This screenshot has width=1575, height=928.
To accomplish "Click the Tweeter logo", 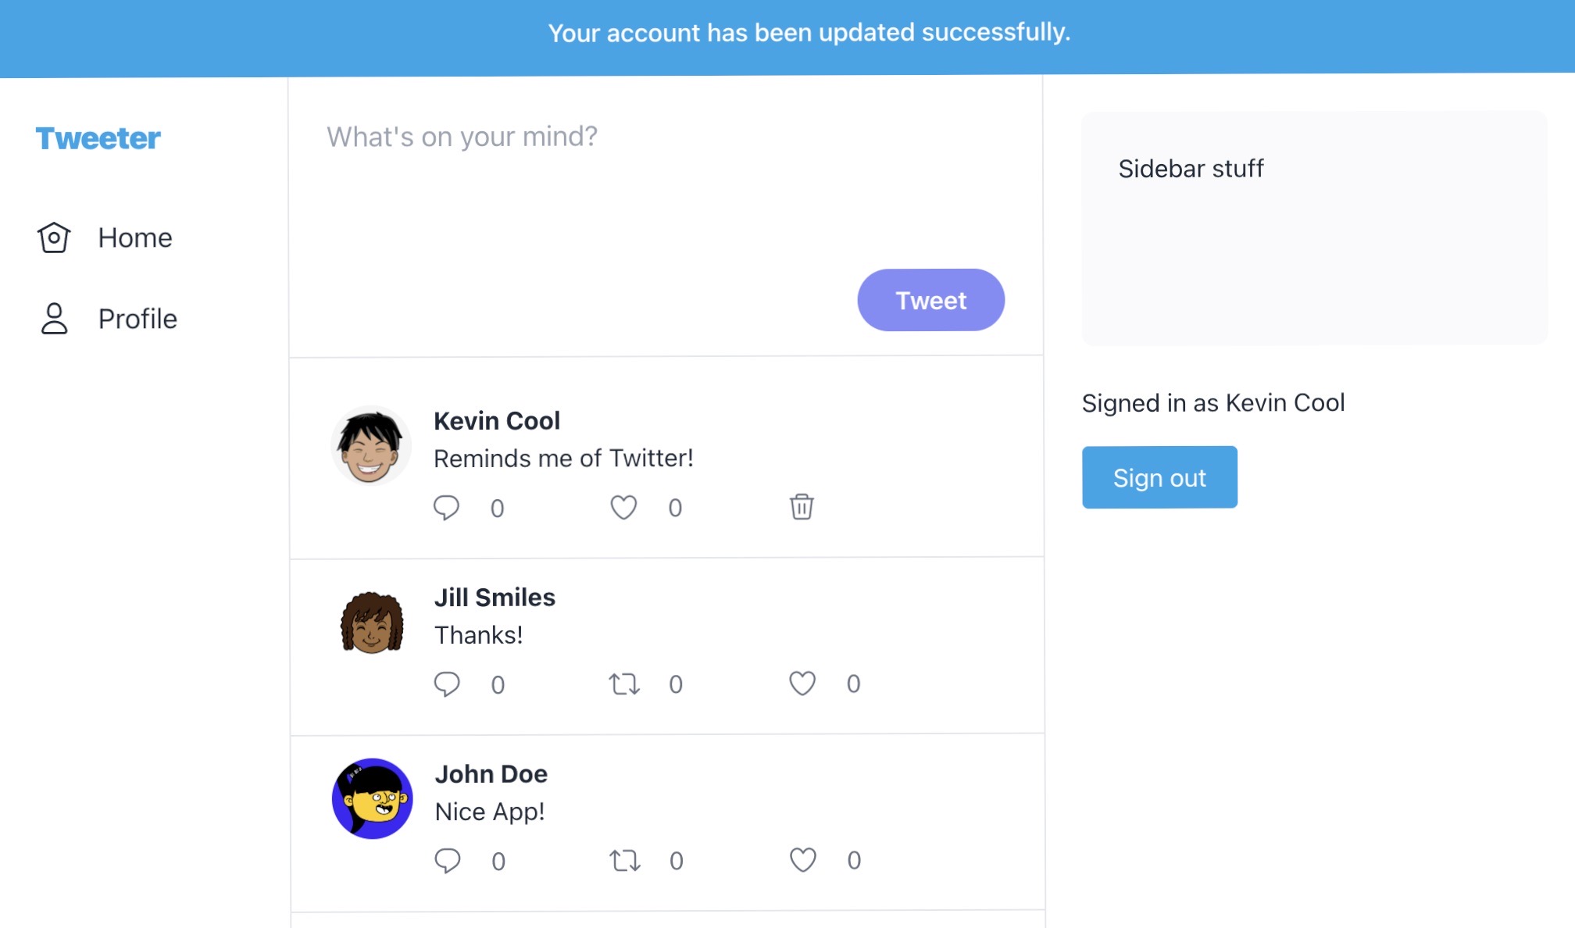I will point(97,138).
